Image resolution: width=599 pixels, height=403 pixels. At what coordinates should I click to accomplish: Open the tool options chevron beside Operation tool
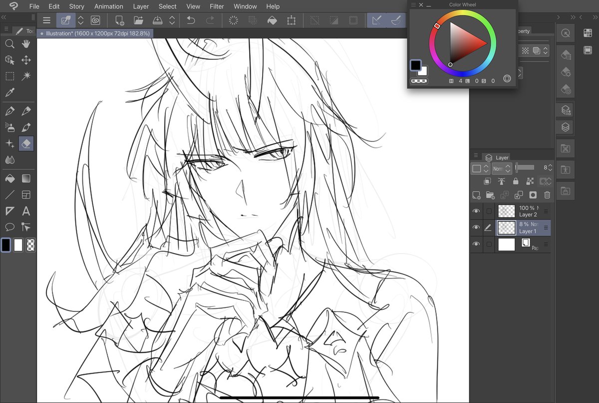(x=81, y=20)
